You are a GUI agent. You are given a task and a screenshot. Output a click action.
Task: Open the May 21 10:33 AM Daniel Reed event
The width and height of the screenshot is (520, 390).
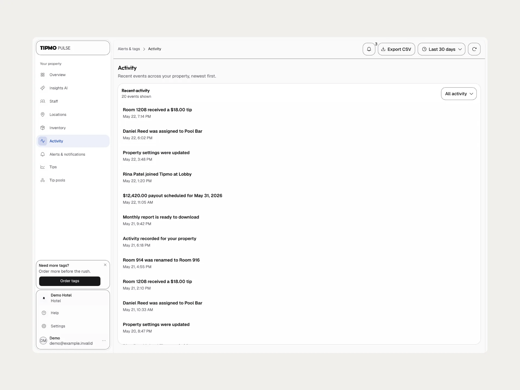(299, 306)
